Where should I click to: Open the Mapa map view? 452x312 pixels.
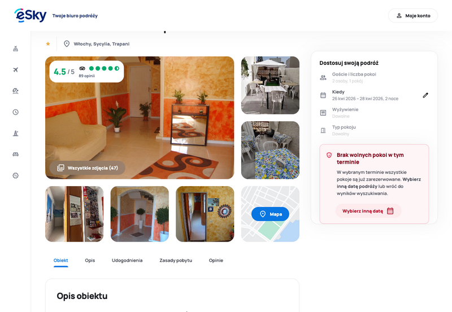(270, 214)
